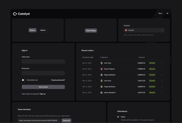This screenshot has height=123, width=182.
Task: Click the Attendance heading
Action: pos(122,111)
